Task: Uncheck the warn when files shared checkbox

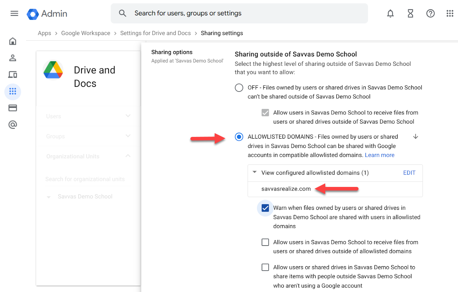Action: [265, 208]
